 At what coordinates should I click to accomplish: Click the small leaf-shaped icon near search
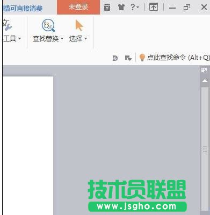[x=115, y=58]
